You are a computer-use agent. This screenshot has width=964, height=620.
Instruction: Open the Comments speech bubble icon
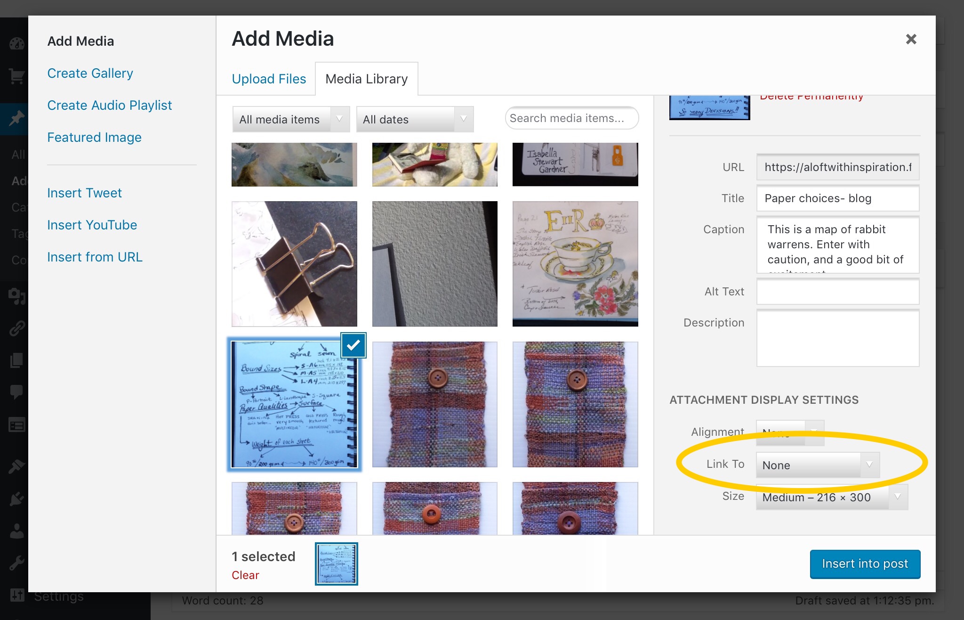click(x=16, y=392)
